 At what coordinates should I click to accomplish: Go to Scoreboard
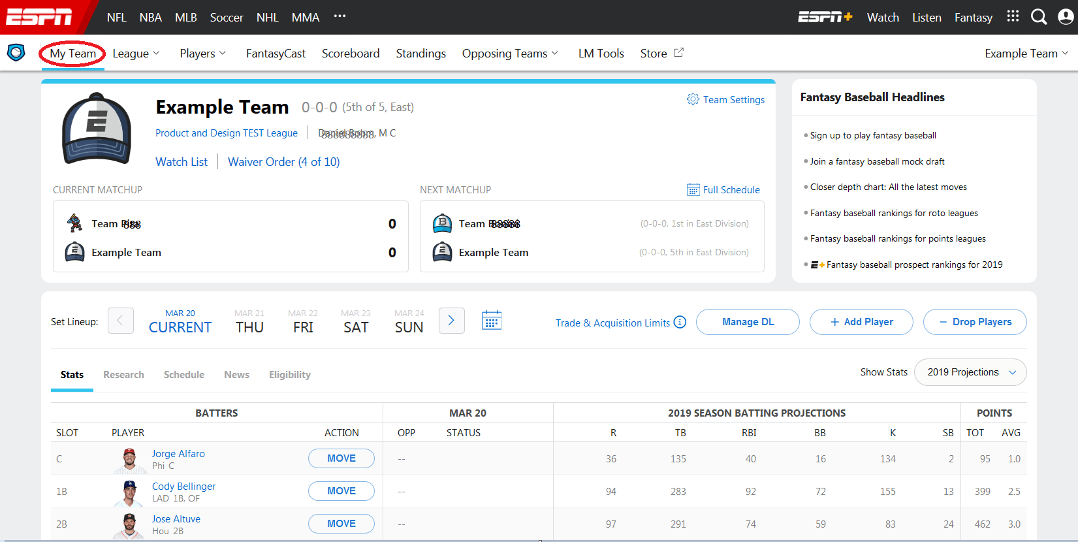tap(351, 54)
